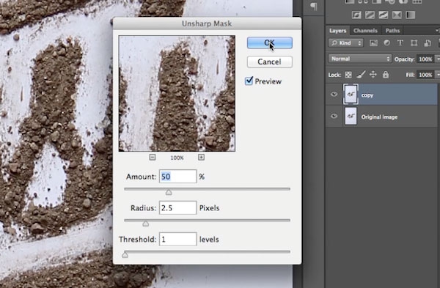Filter layers by smart objects
440x288 pixels.
point(428,43)
